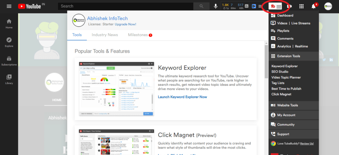Click the Click Magnet preview thumbnail

coord(117,142)
